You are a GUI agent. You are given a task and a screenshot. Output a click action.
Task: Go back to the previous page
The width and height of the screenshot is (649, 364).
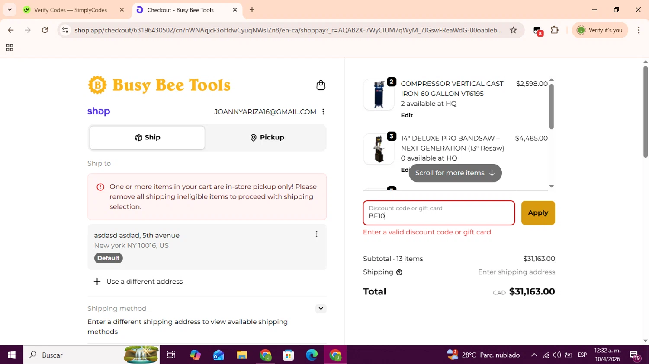pyautogui.click(x=11, y=30)
